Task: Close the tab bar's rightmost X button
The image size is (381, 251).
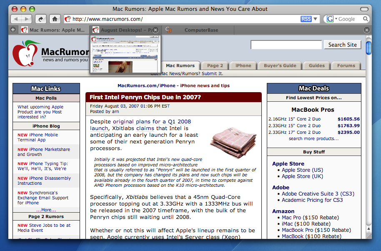Action: 367,30
